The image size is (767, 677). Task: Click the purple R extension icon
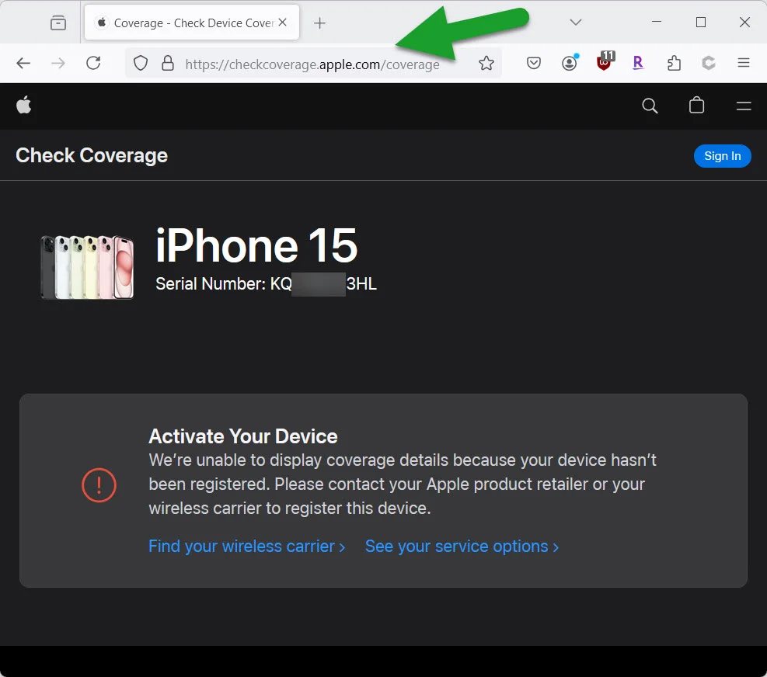tap(638, 64)
